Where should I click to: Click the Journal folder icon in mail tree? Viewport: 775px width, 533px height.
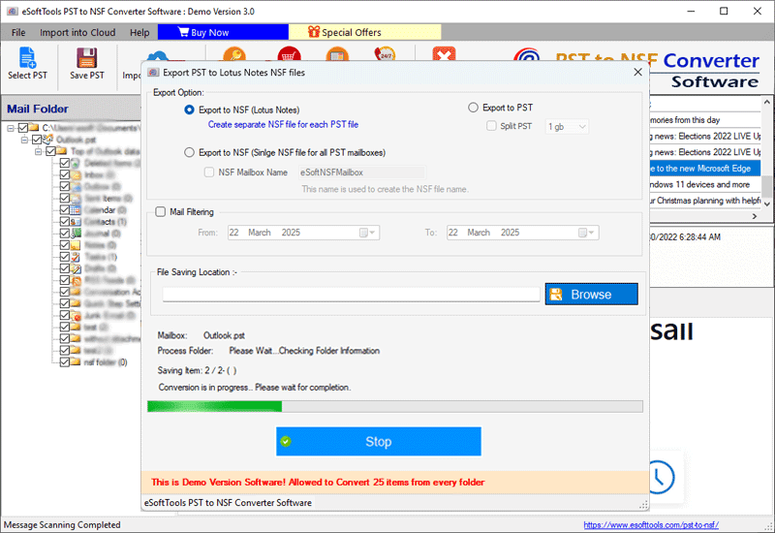[76, 234]
